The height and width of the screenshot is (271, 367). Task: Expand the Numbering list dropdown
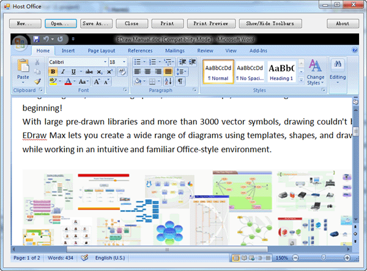point(160,62)
